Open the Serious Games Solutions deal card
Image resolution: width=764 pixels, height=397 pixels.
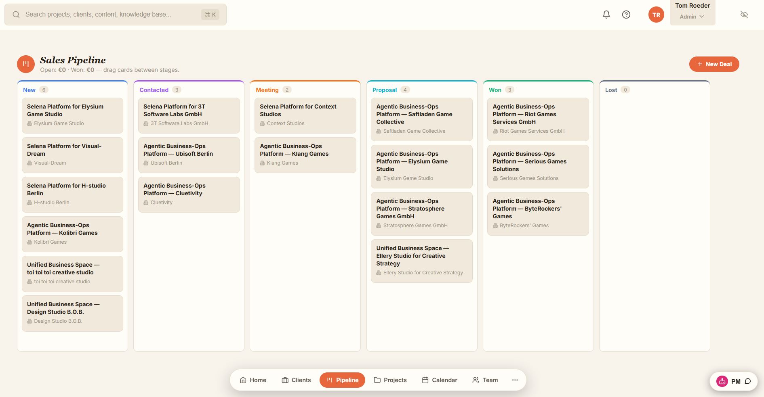pos(538,166)
